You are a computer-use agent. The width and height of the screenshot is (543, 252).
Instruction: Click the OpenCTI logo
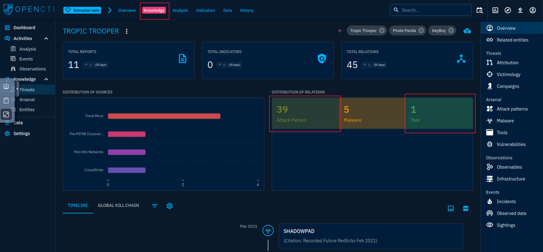tap(29, 9)
